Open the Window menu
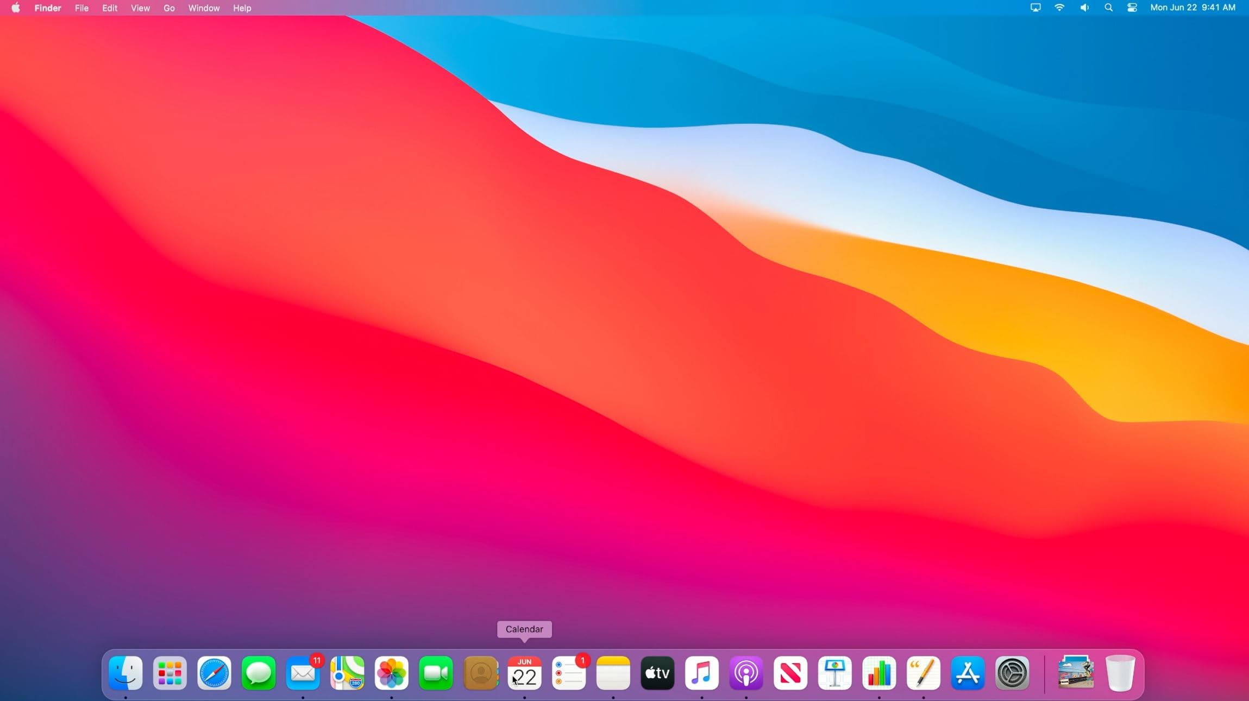Viewport: 1249px width, 701px height. point(203,8)
